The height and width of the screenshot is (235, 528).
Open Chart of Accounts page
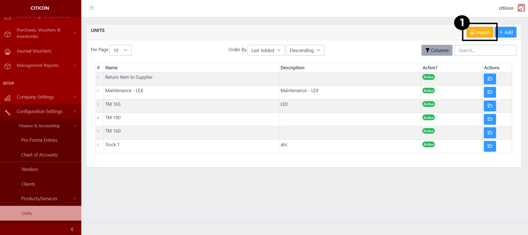(39, 155)
